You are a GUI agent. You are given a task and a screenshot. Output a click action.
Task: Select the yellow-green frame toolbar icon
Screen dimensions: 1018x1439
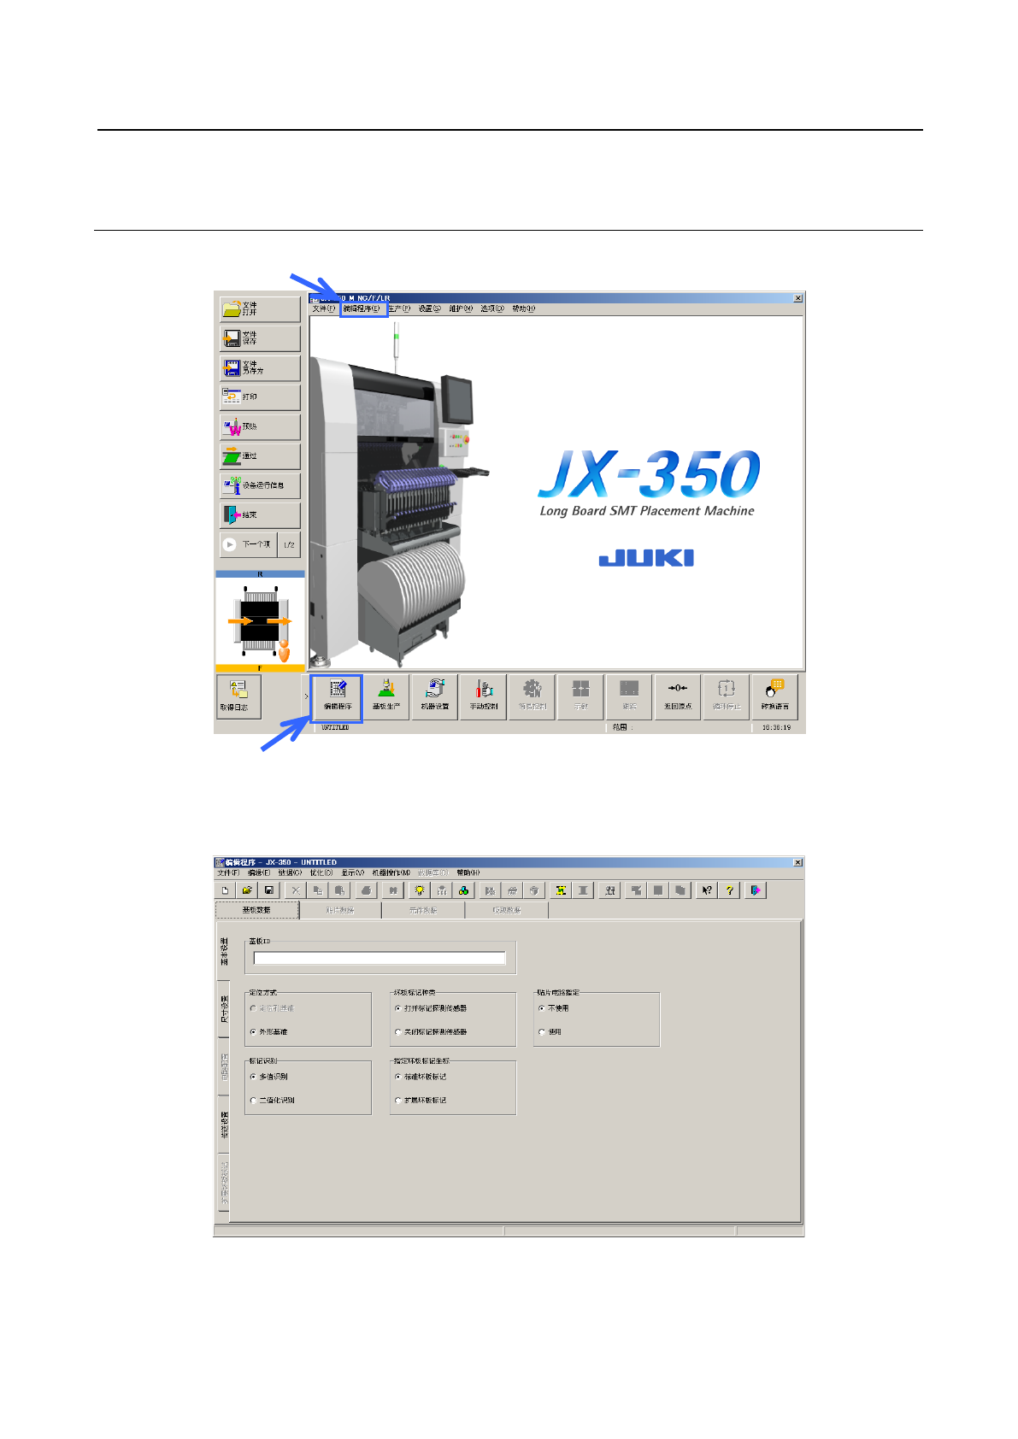pos(561,890)
